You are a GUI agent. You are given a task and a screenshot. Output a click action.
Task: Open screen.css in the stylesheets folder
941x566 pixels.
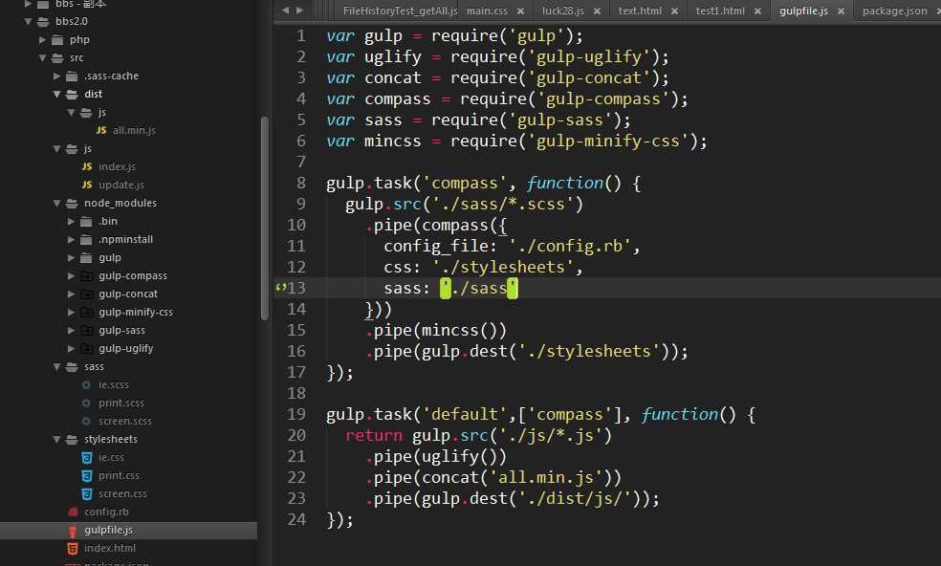(122, 493)
